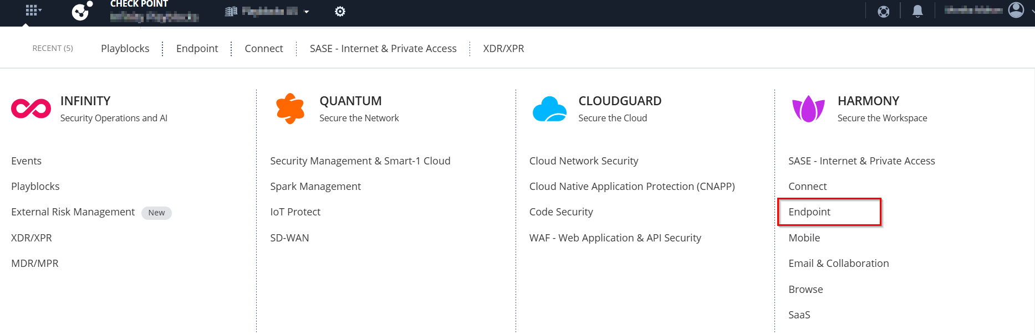This screenshot has height=335, width=1035.
Task: Click the 'Secure the Network' subtitle
Action: 359,118
